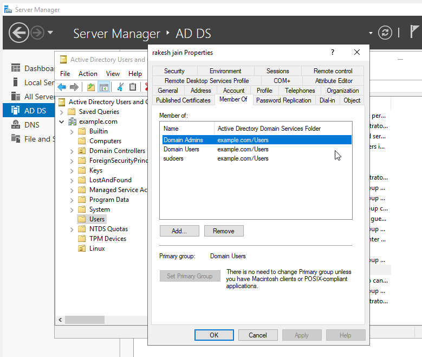Open the notifications flag icon

pos(414,31)
